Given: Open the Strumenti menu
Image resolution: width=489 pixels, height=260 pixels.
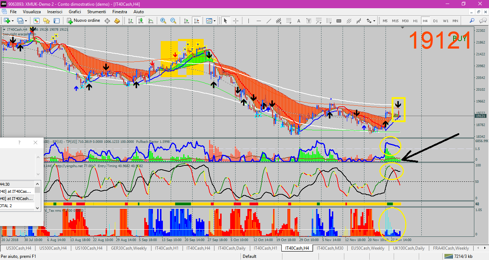Looking at the screenshot, I should coord(96,12).
